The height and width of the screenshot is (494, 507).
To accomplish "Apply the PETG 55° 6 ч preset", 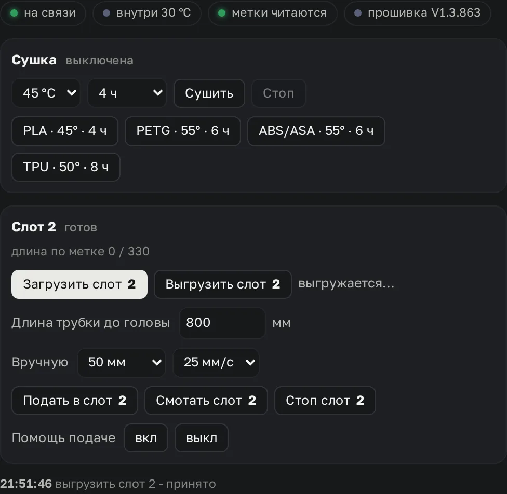I will 183,131.
